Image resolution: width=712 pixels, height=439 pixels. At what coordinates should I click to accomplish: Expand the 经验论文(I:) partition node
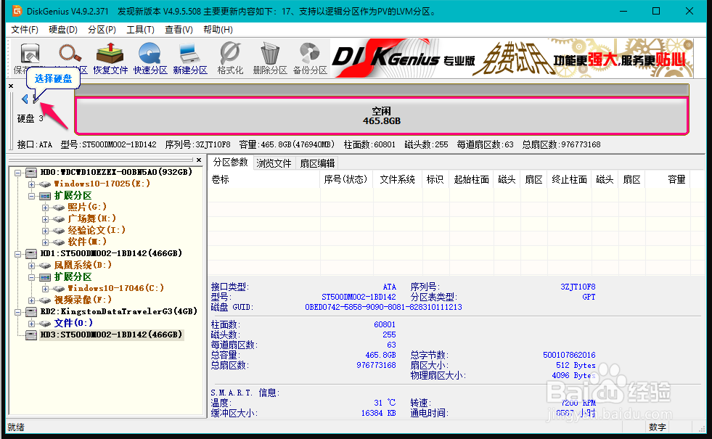(45, 231)
